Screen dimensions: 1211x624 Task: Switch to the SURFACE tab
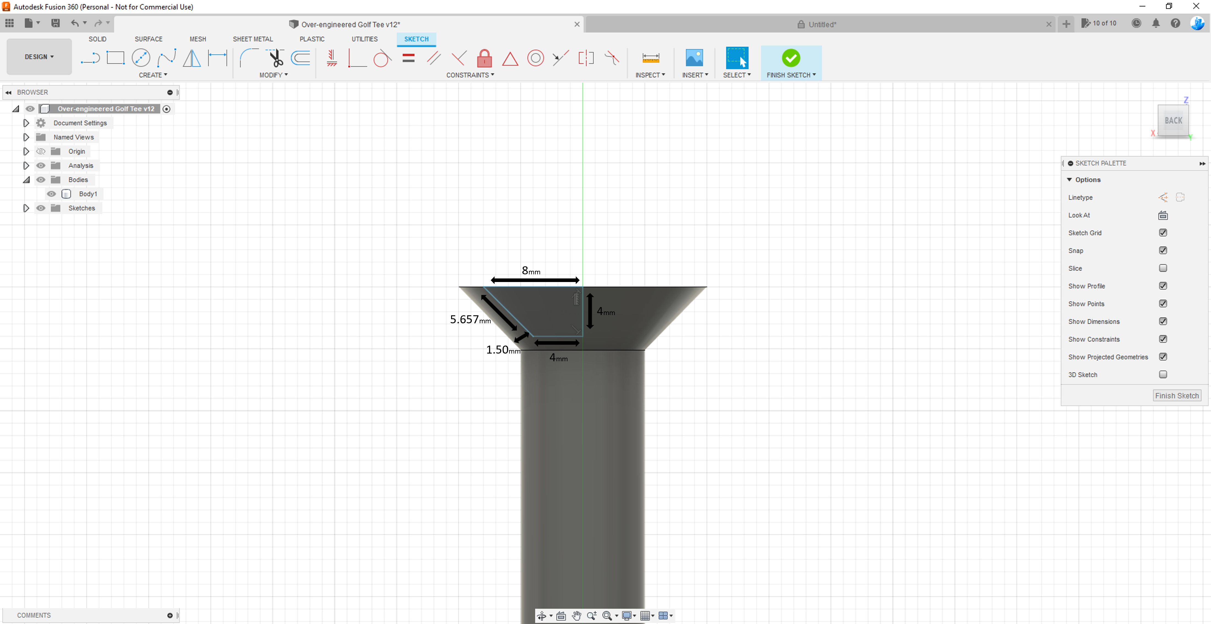[x=149, y=39]
